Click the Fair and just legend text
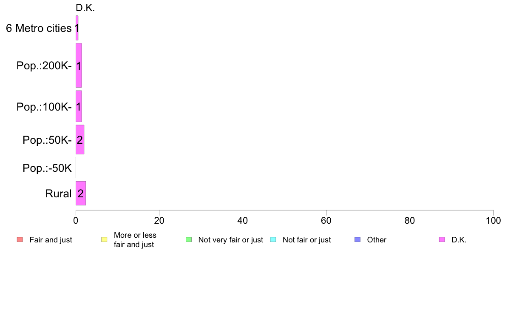The height and width of the screenshot is (313, 505). pyautogui.click(x=51, y=240)
